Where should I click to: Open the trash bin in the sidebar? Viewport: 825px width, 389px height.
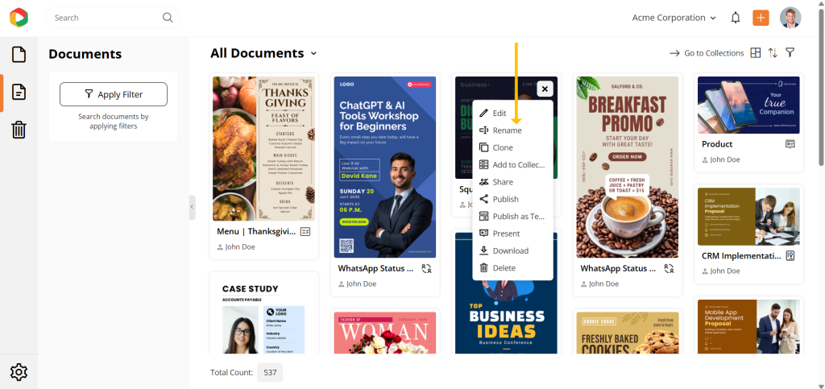pyautogui.click(x=19, y=129)
